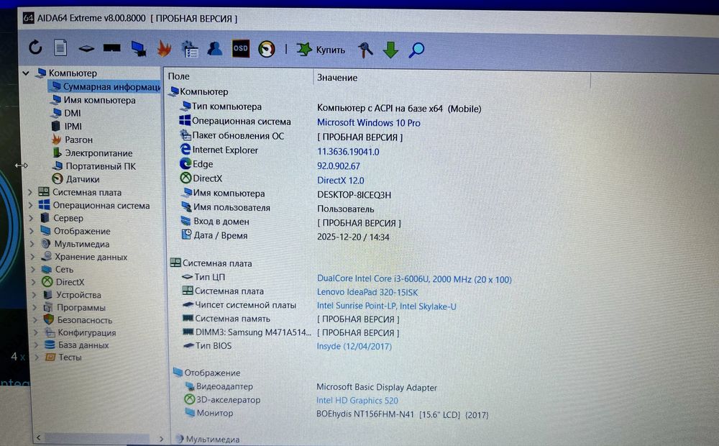Expand the Мультимедиа tree node
The width and height of the screenshot is (719, 446).
click(32, 244)
